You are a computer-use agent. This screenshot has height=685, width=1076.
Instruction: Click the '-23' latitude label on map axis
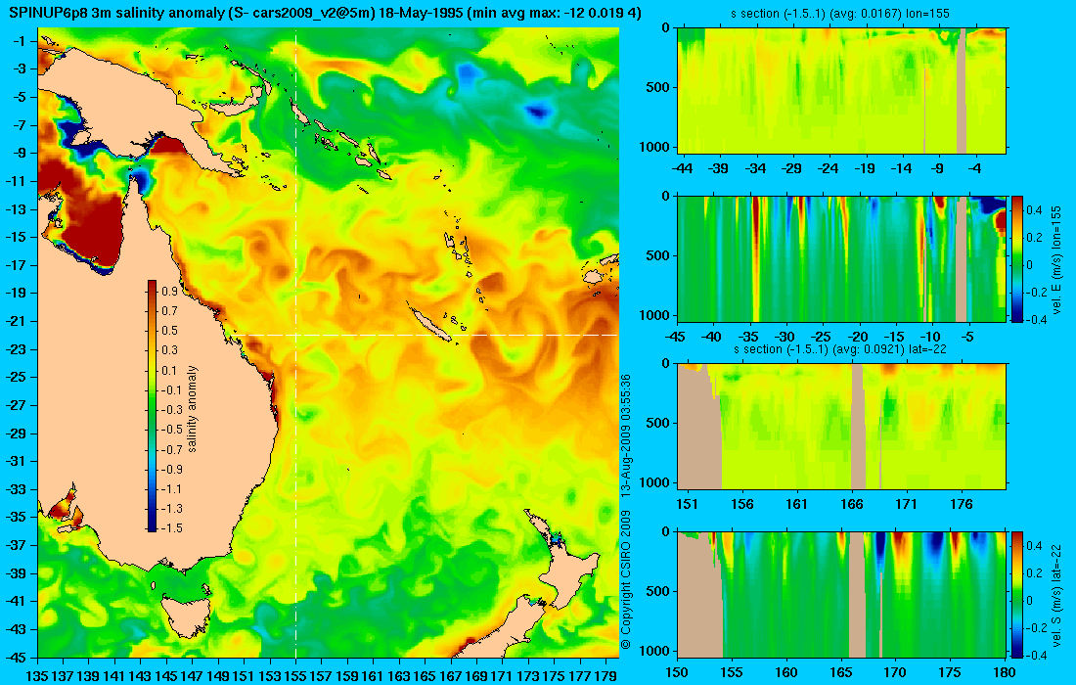pos(16,349)
